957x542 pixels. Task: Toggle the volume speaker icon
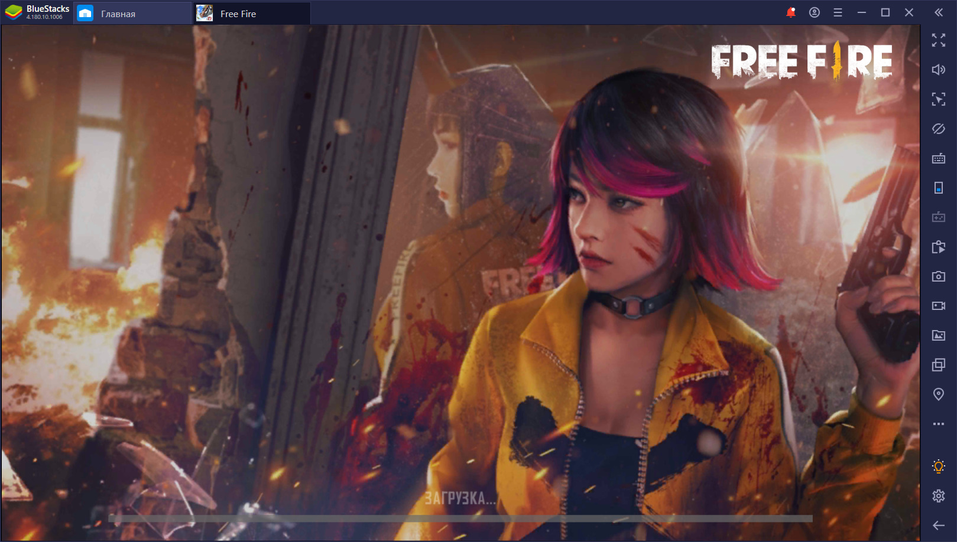point(939,70)
